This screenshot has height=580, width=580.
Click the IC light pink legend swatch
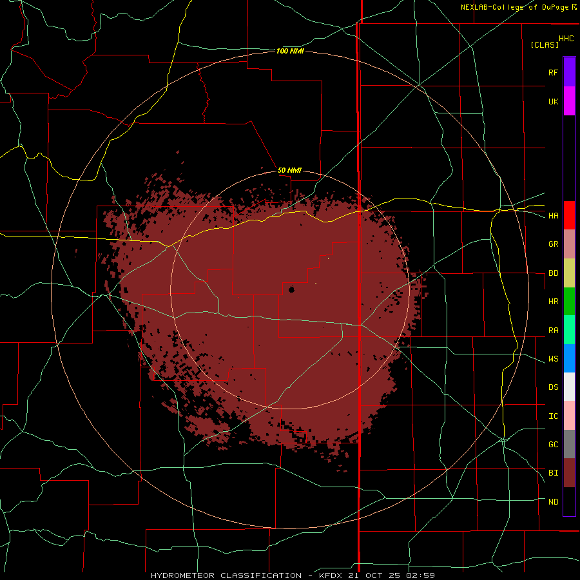point(569,416)
